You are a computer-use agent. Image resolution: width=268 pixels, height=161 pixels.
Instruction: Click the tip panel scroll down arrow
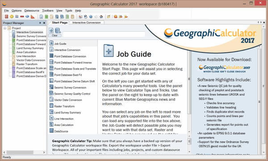point(189,152)
